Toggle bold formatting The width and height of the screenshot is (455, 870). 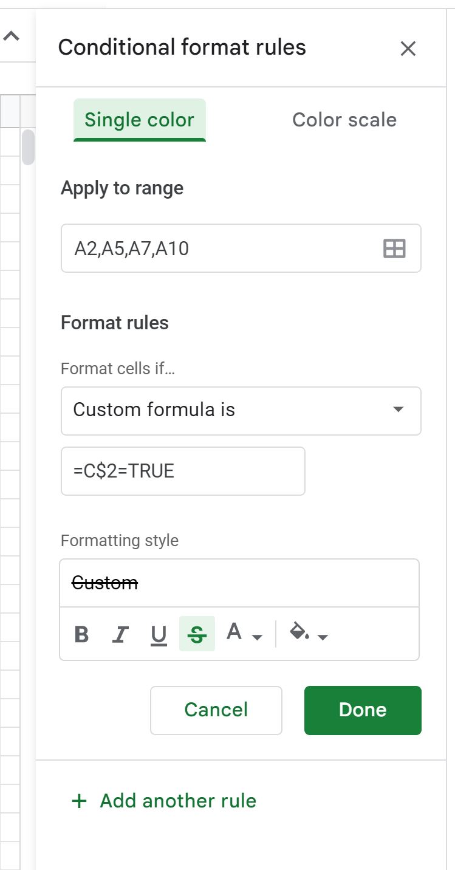(81, 635)
